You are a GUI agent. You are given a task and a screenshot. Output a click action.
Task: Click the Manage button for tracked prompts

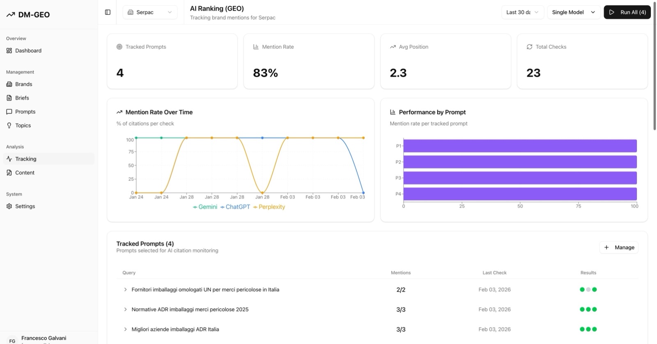click(x=619, y=248)
